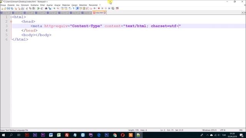This screenshot has width=246, height=138.
Task: Open the Diller menu
Action: pos(43,5)
